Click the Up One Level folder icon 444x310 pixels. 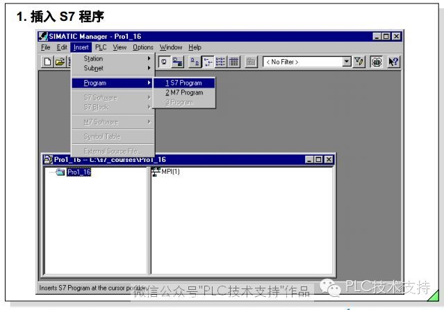point(251,61)
